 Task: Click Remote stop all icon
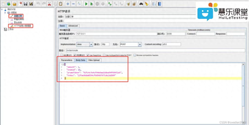click(x=116, y=4)
